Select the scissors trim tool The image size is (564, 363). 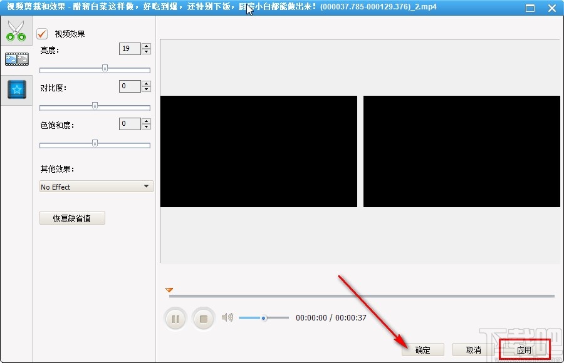tap(16, 29)
